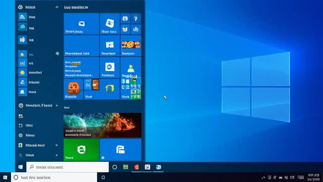
Task: Click the language indicator ABA in system tray
Action: click(300, 177)
